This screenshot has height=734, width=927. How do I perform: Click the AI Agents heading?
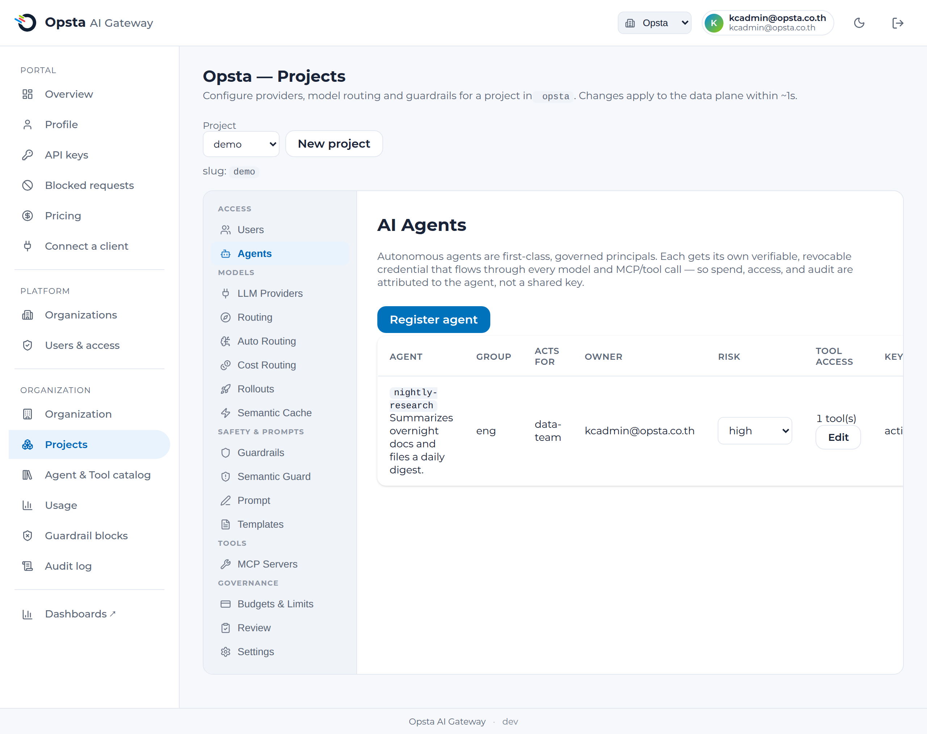[x=421, y=225]
